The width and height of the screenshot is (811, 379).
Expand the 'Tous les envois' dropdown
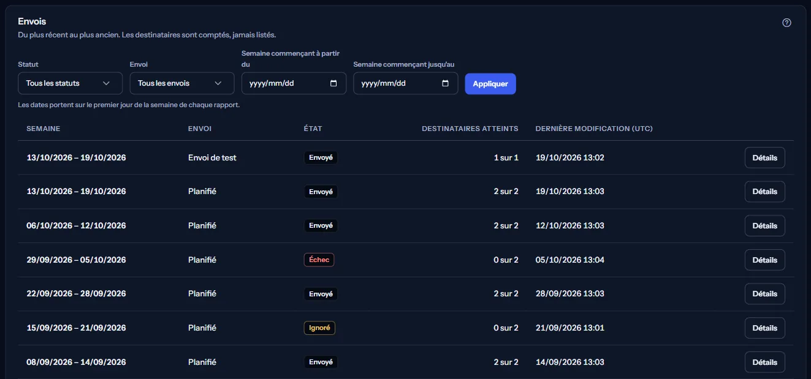point(182,83)
